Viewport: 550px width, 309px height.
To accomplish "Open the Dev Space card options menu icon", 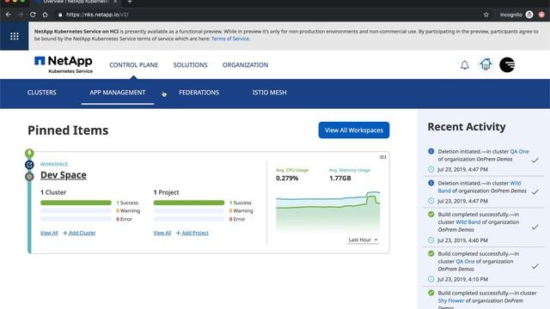I will 382,157.
